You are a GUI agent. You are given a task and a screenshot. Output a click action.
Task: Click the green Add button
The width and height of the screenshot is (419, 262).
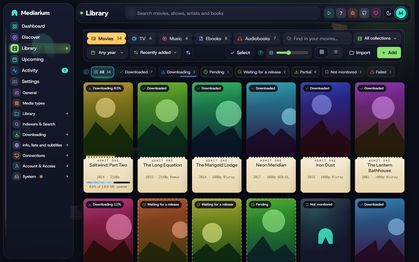click(x=389, y=53)
